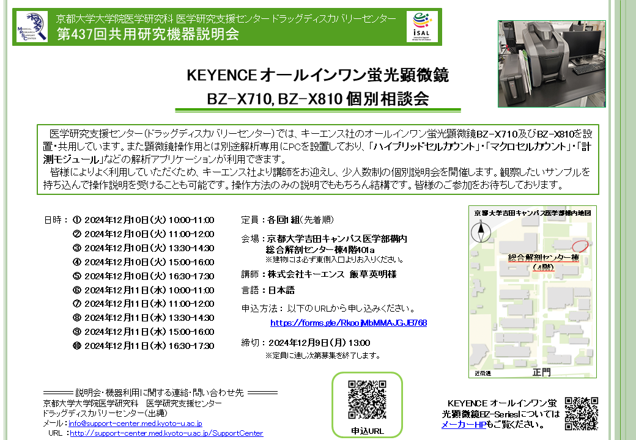Screen dimensions: 636x440
Task: Click the compass icon on campus map
Action: (481, 232)
